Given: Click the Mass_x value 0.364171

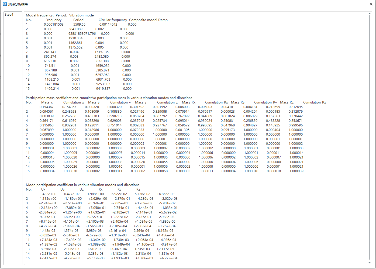Looking at the screenshot, I should (47, 121).
